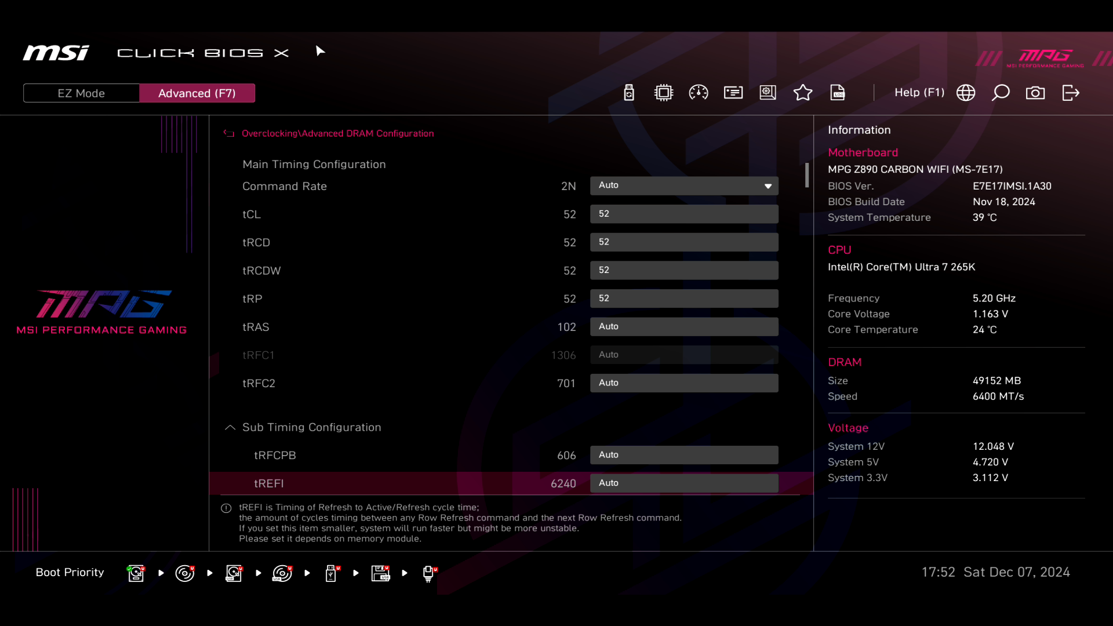1113x626 pixels.
Task: Click the language globe icon
Action: 966,93
